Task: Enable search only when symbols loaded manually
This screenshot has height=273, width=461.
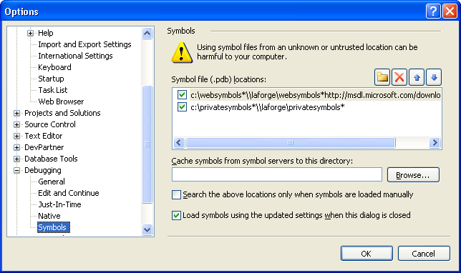Action: coord(176,194)
